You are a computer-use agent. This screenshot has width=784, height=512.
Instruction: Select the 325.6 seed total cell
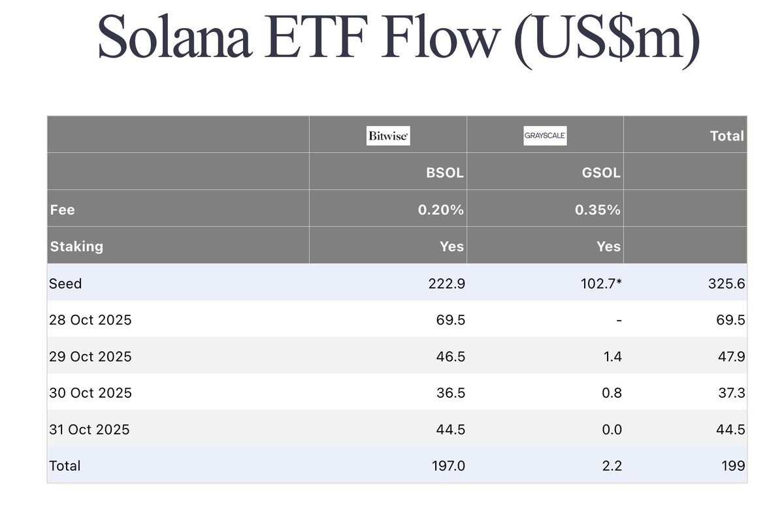[x=728, y=283]
